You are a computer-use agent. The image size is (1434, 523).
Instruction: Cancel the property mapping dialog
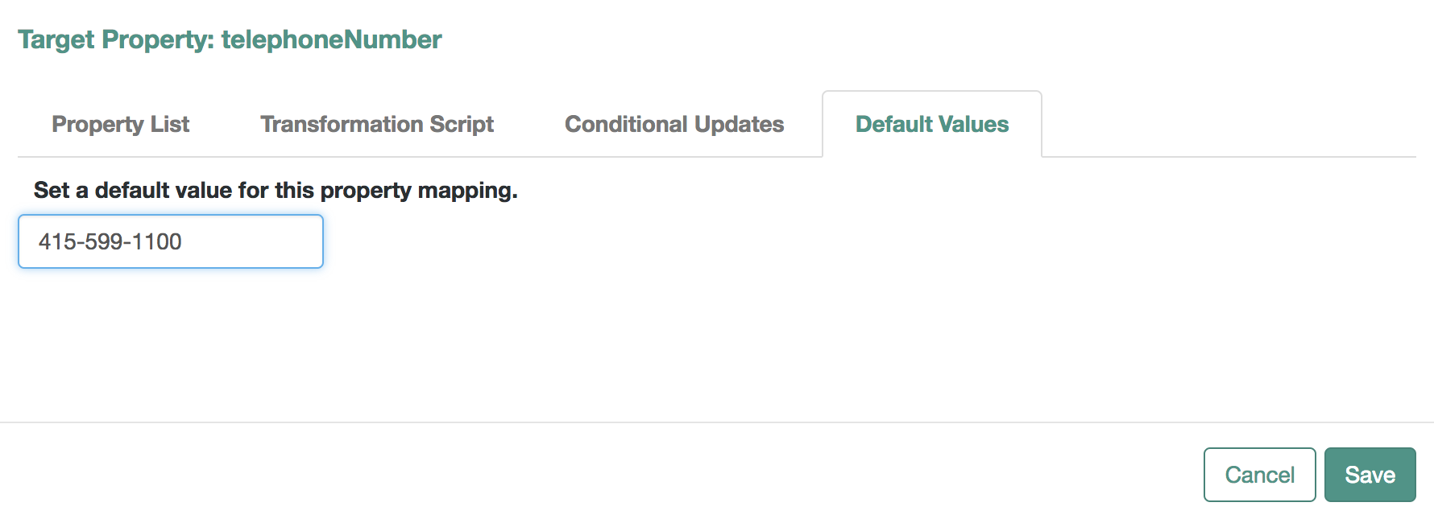pyautogui.click(x=1259, y=475)
